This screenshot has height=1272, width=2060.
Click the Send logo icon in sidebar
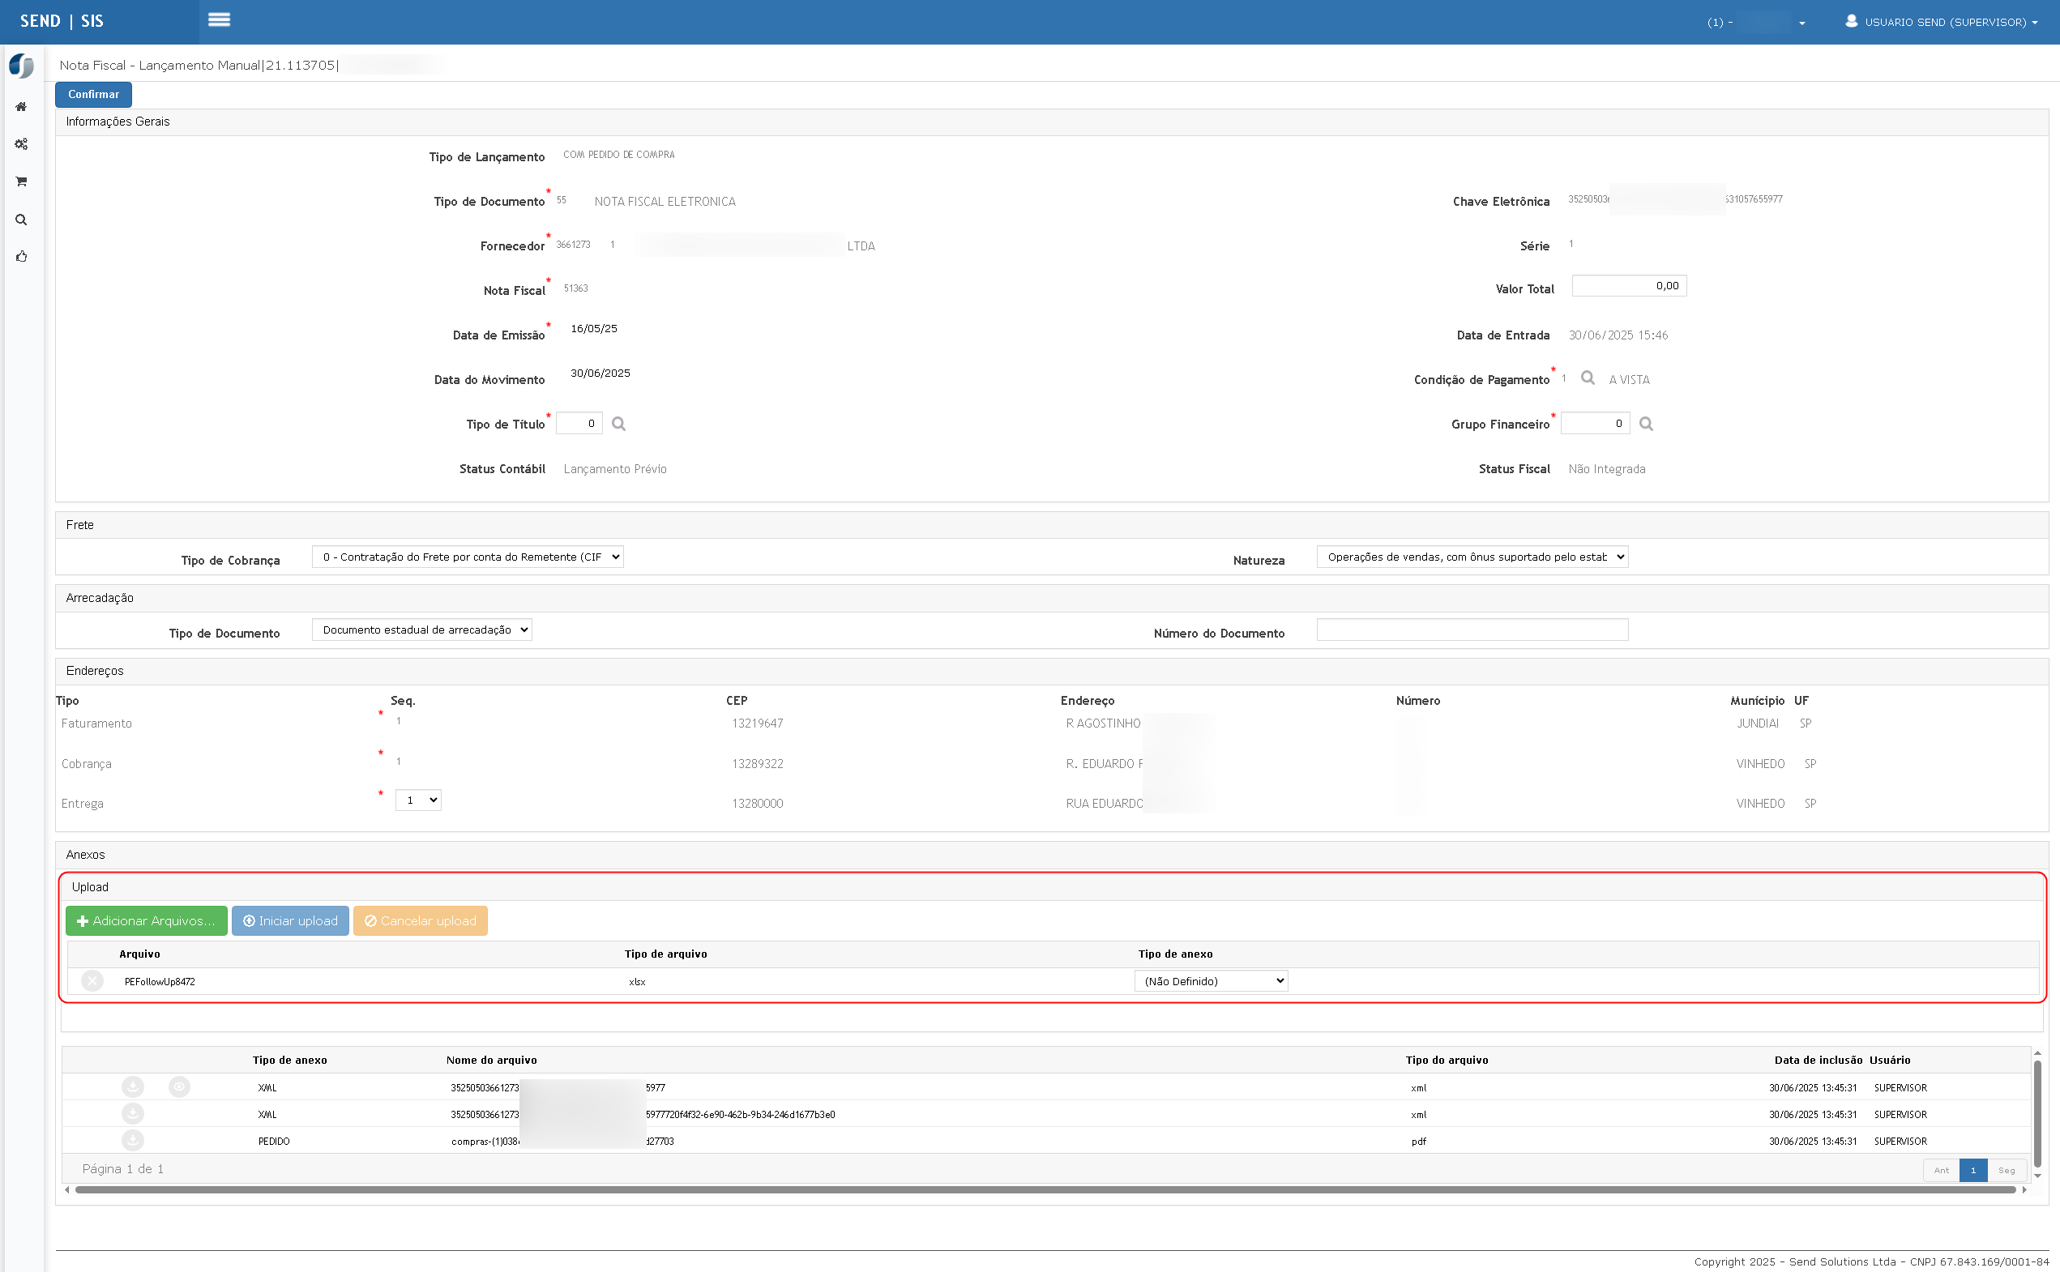[21, 66]
